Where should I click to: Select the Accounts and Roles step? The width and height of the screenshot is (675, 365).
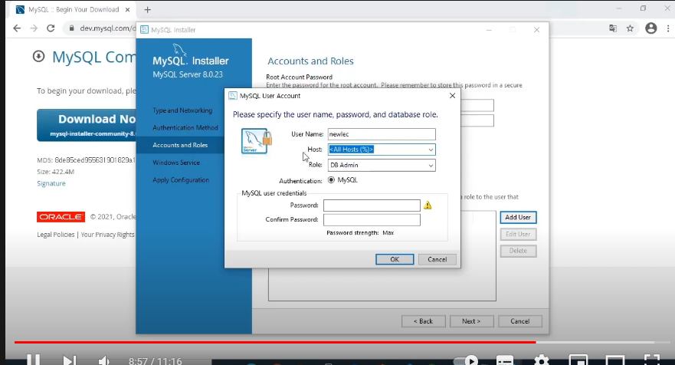(180, 145)
